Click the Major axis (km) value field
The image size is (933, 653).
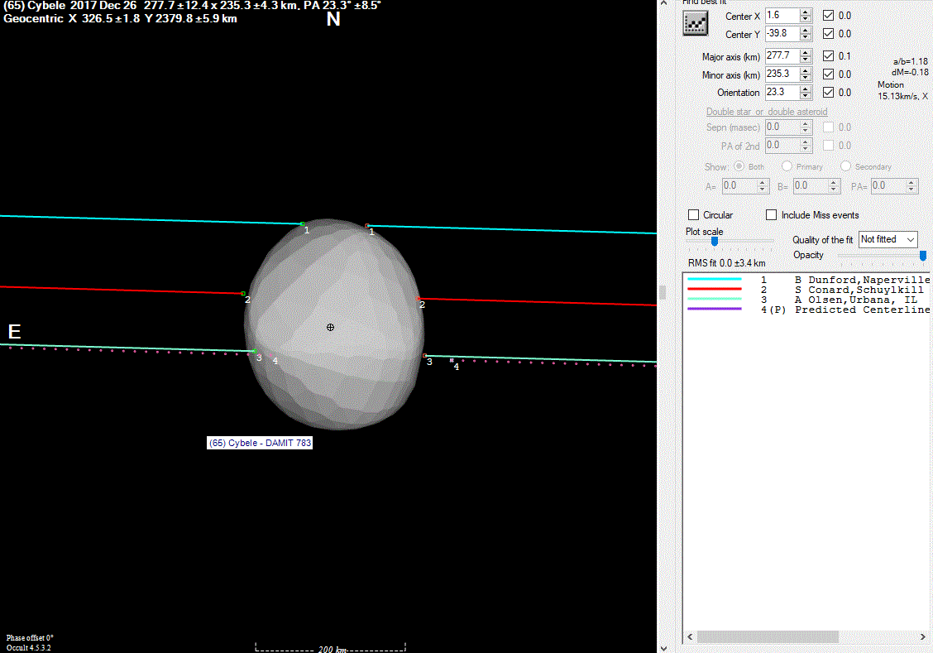point(782,55)
